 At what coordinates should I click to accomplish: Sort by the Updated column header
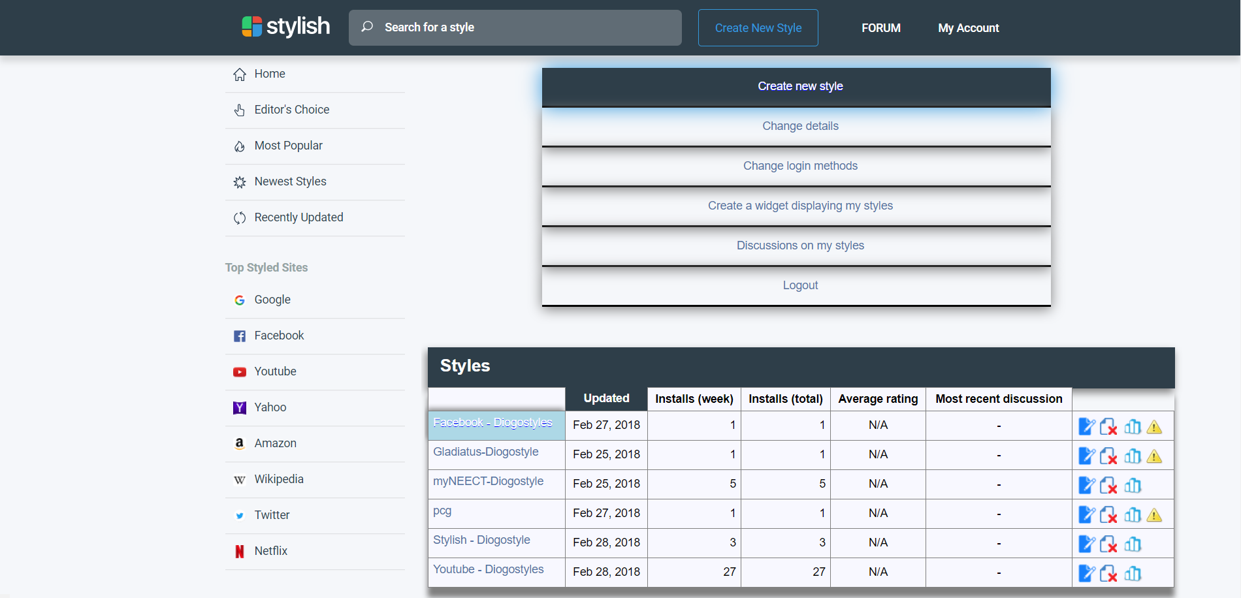tap(606, 398)
